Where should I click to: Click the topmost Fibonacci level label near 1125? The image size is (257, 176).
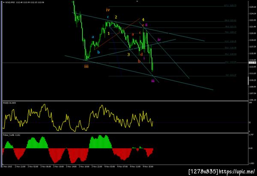coord(230,6)
